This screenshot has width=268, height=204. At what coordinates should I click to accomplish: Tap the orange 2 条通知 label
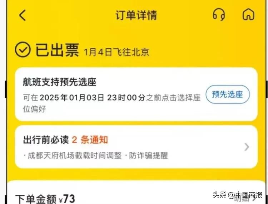[90, 140]
